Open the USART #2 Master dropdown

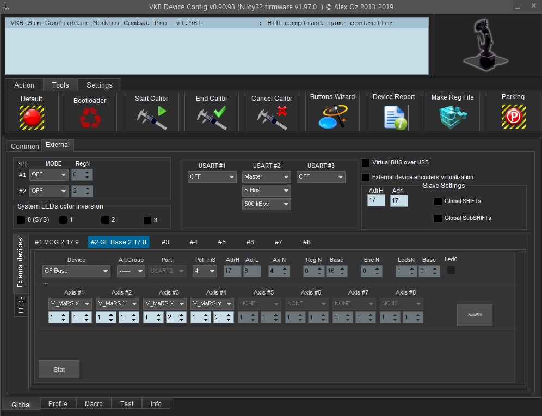pyautogui.click(x=266, y=177)
